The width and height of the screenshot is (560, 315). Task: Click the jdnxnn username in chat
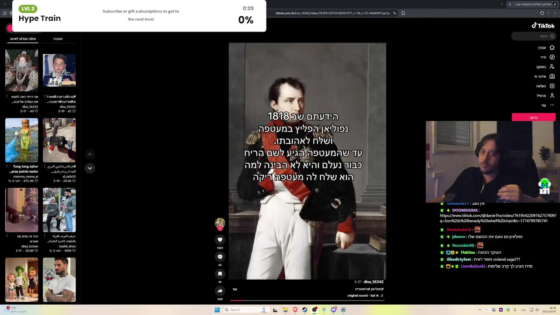(458, 237)
